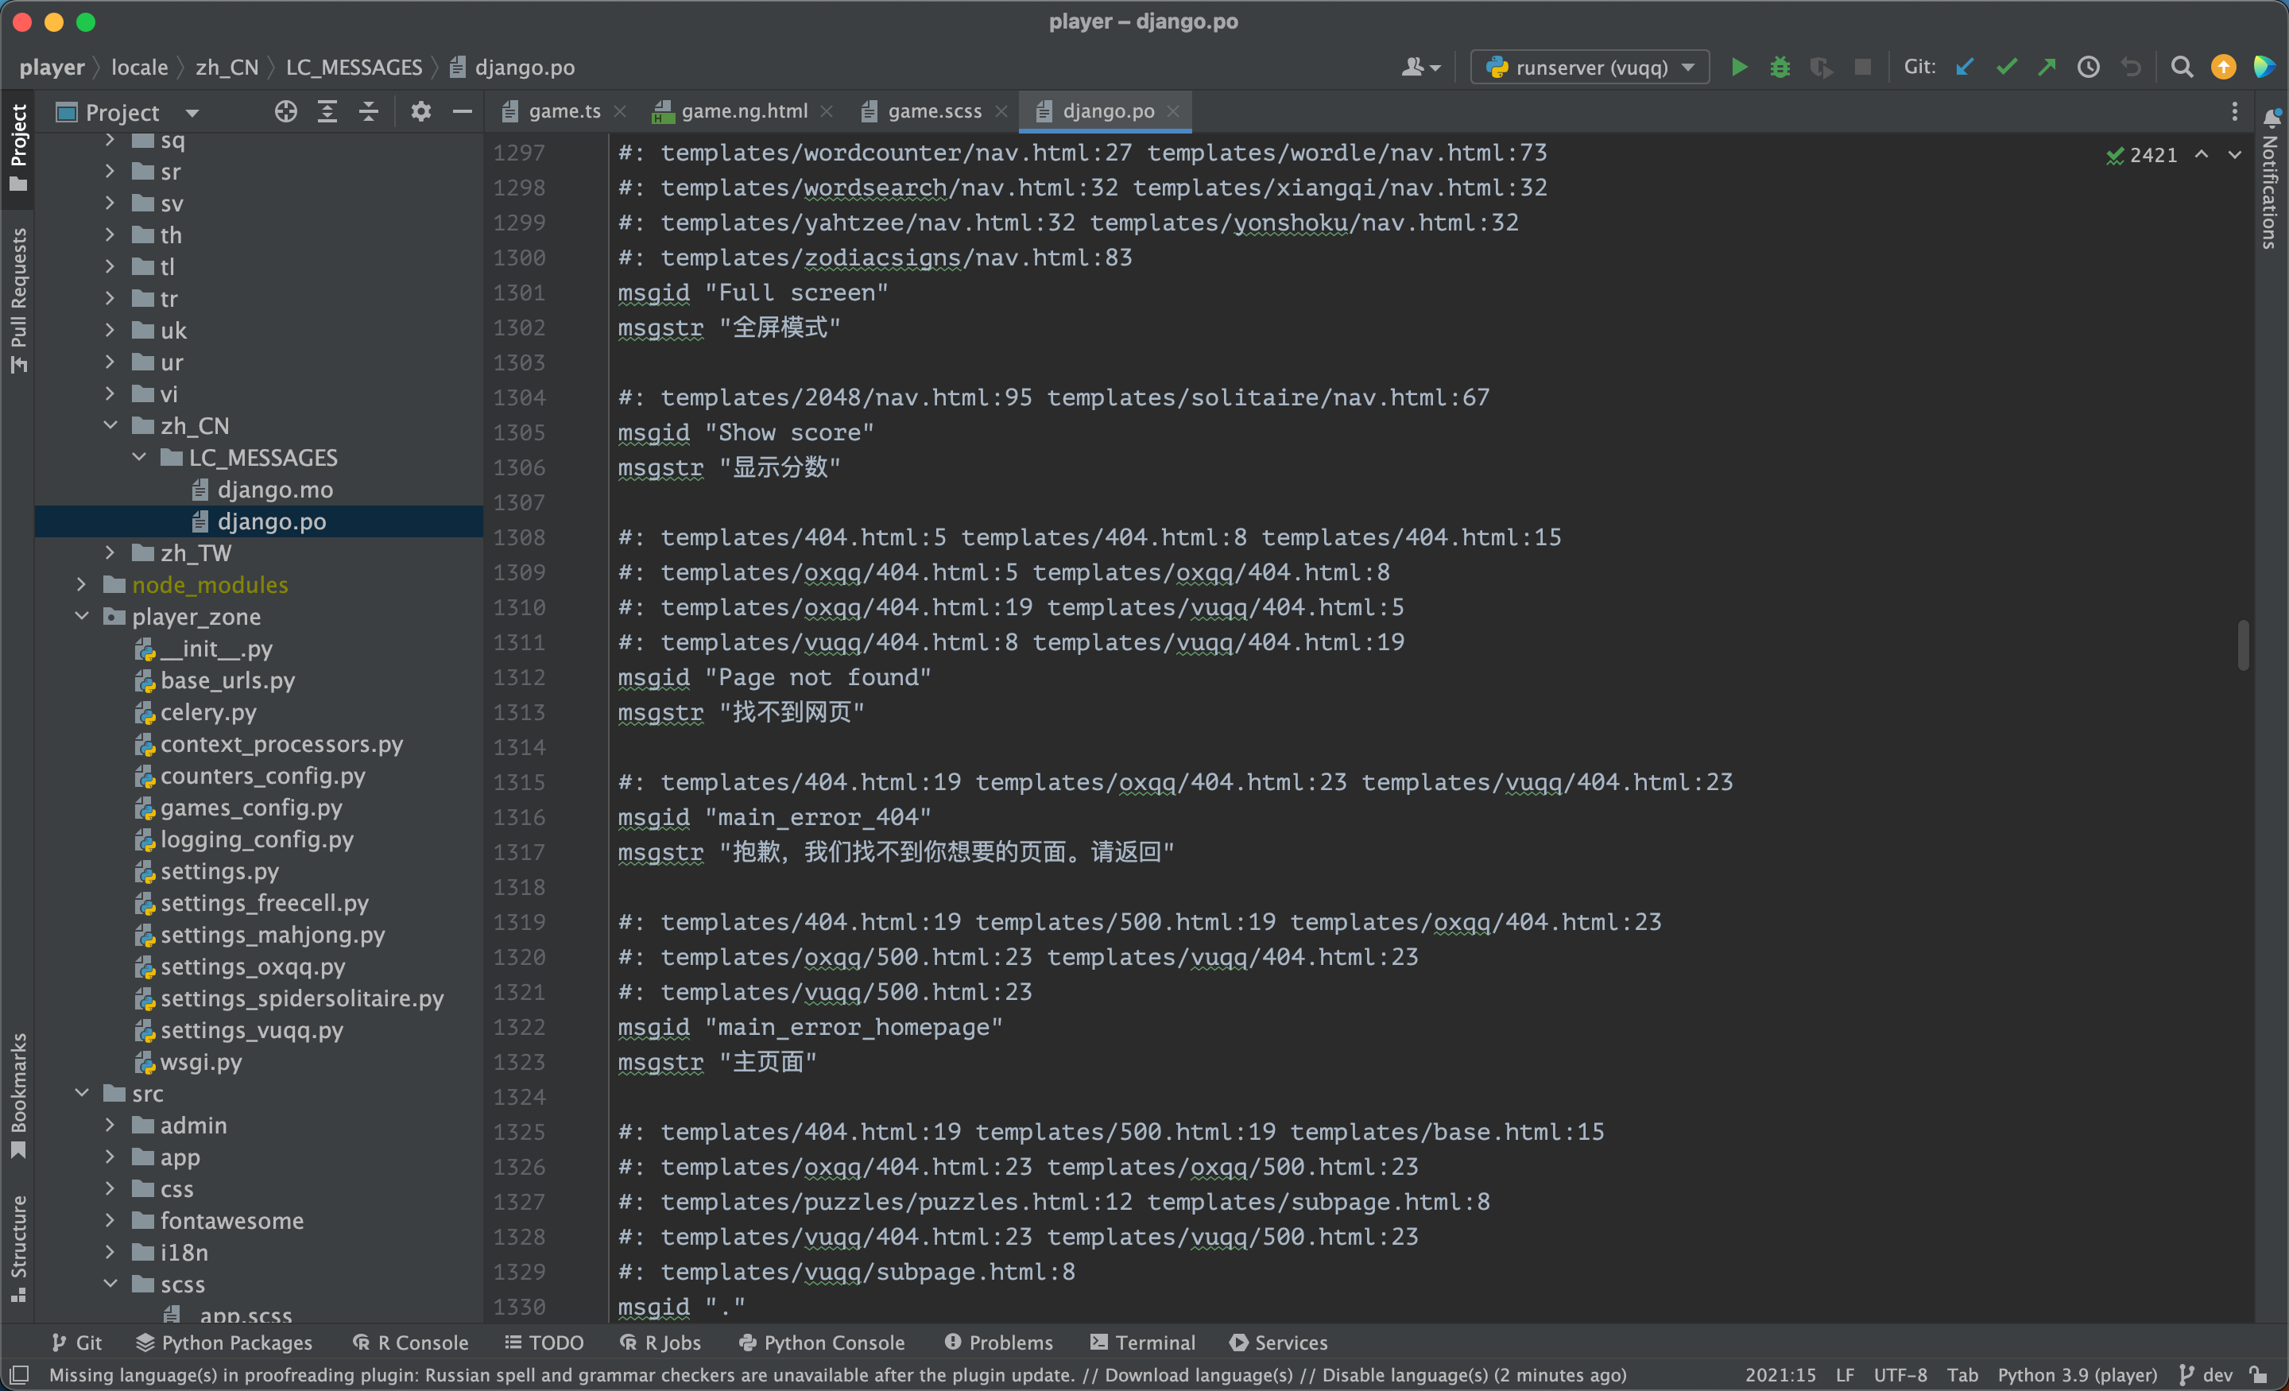Select opened file in Project tree
The width and height of the screenshot is (2289, 1391).
pos(285,112)
